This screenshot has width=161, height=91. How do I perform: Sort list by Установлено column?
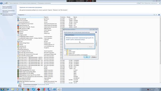(63, 17)
